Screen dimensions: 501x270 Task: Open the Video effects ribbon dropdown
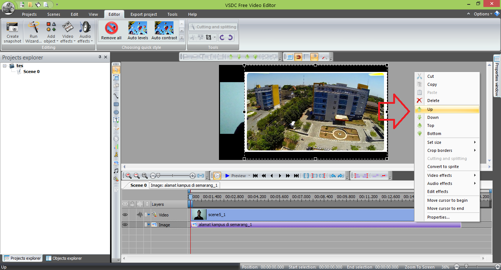68,32
